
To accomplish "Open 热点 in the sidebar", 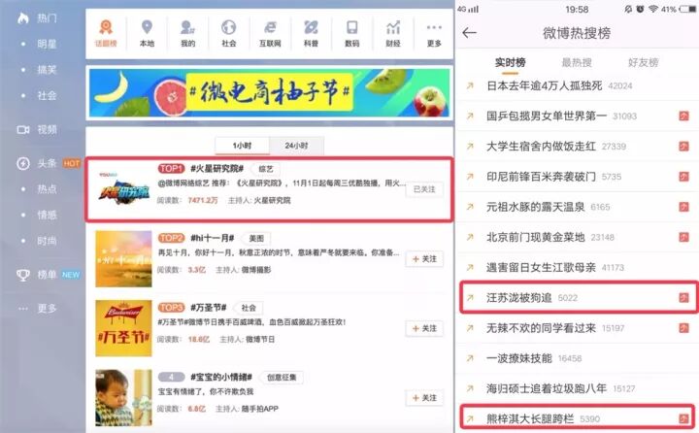I will 47,189.
